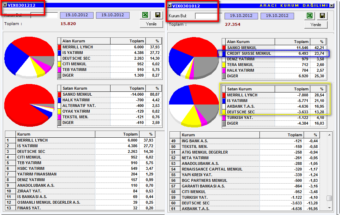The width and height of the screenshot is (340, 215).
Task: Click magenta swatch next to TEB YATIRIM buyer
Action: [x=59, y=70]
